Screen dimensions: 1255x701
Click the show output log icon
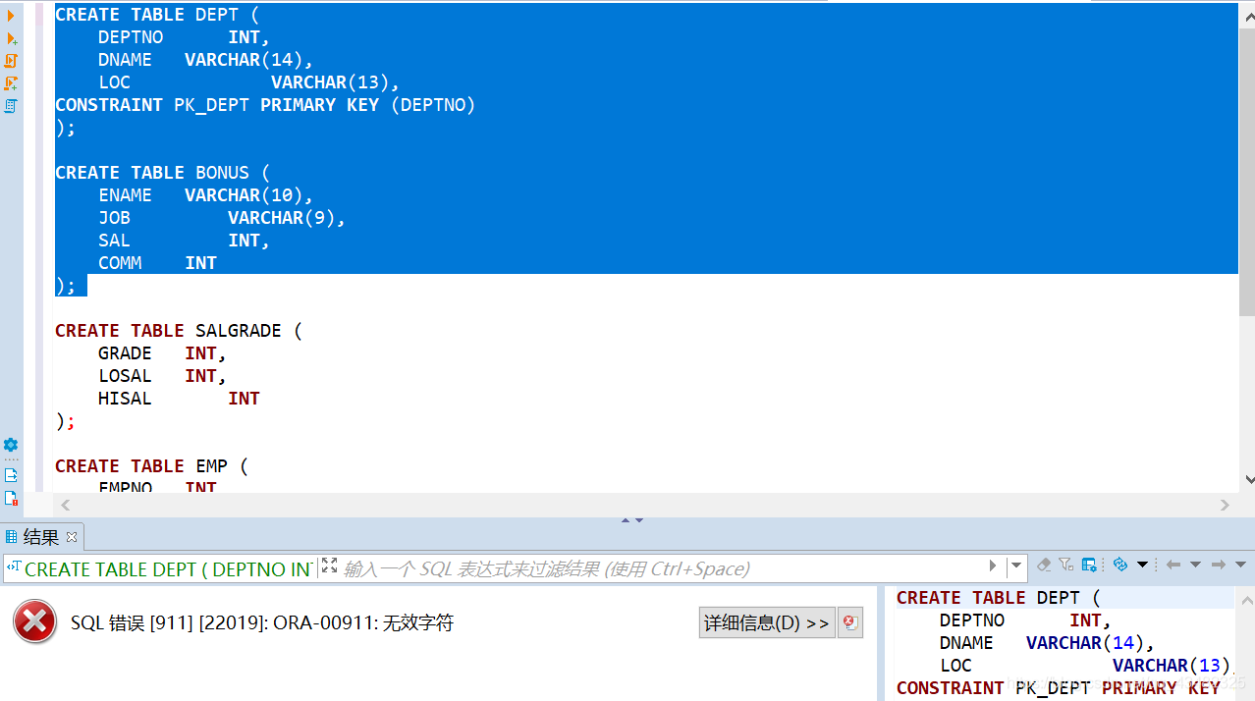tap(11, 475)
